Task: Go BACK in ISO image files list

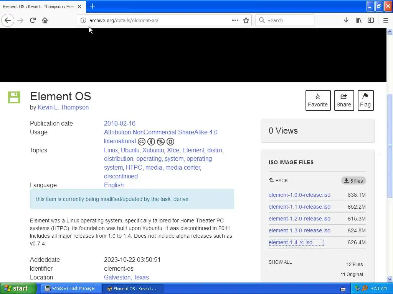Action: pyautogui.click(x=278, y=180)
